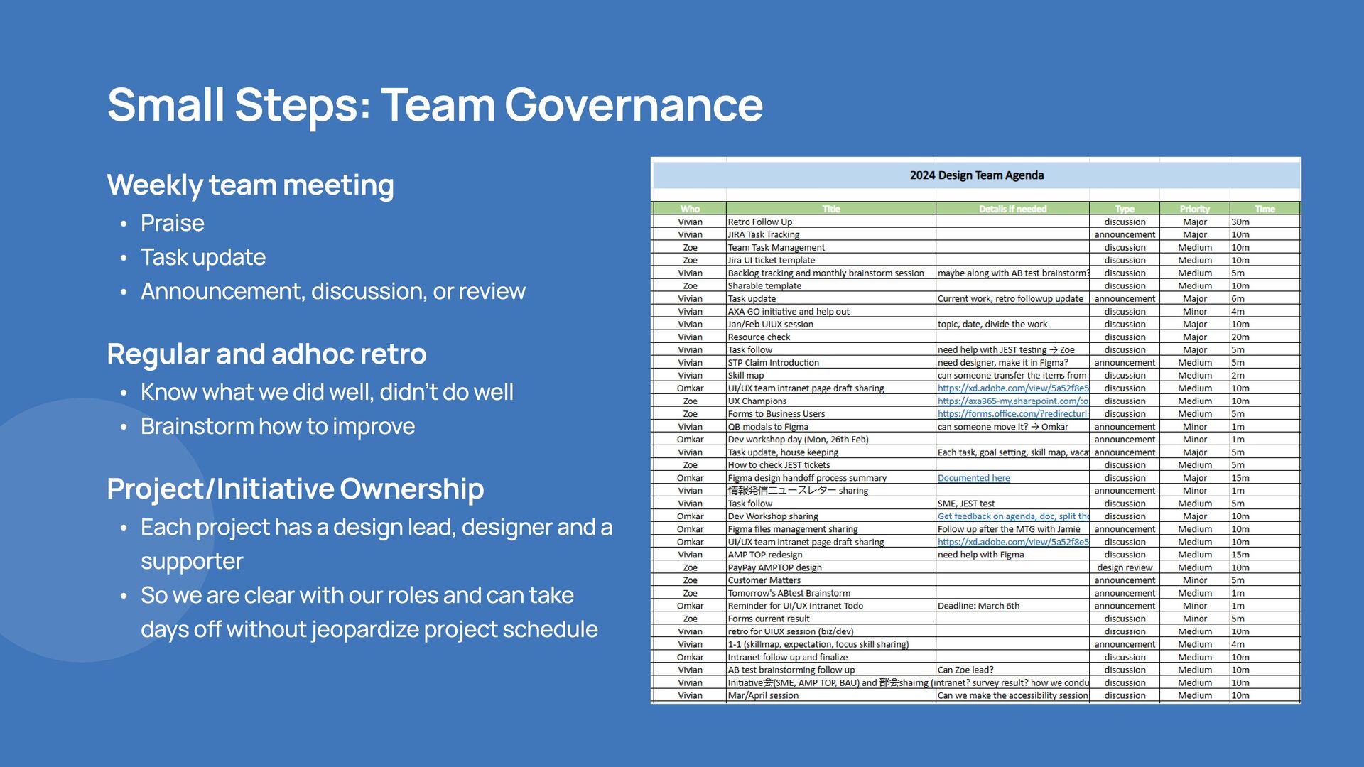The image size is (1364, 767).
Task: Select 'Brainstorm how to improve' bullet
Action: tap(277, 427)
